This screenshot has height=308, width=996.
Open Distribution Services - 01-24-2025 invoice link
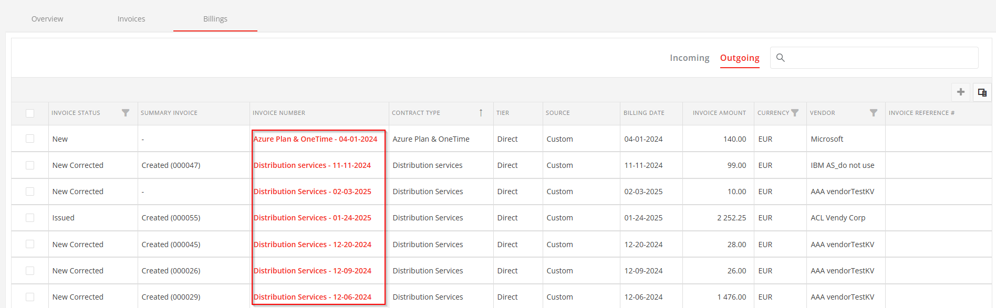click(x=312, y=218)
